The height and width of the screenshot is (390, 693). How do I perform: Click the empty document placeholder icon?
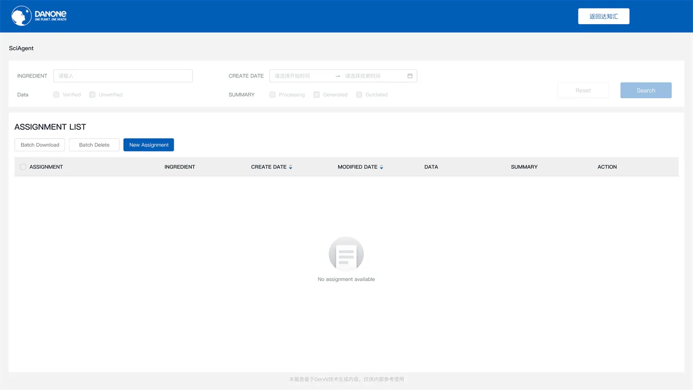(346, 254)
